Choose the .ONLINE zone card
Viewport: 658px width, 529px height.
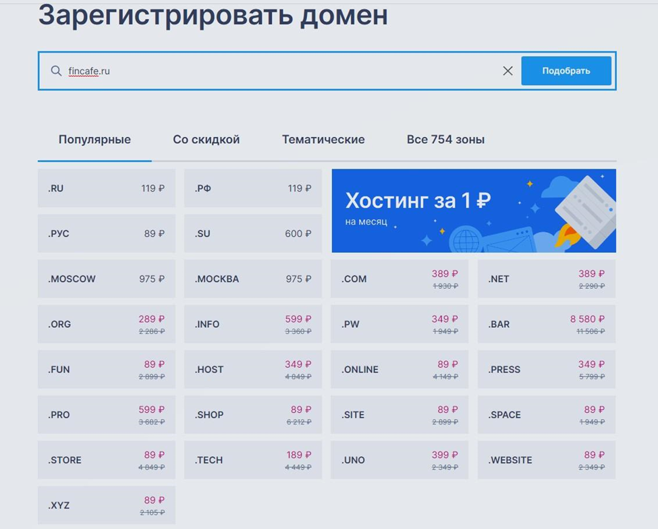point(400,370)
